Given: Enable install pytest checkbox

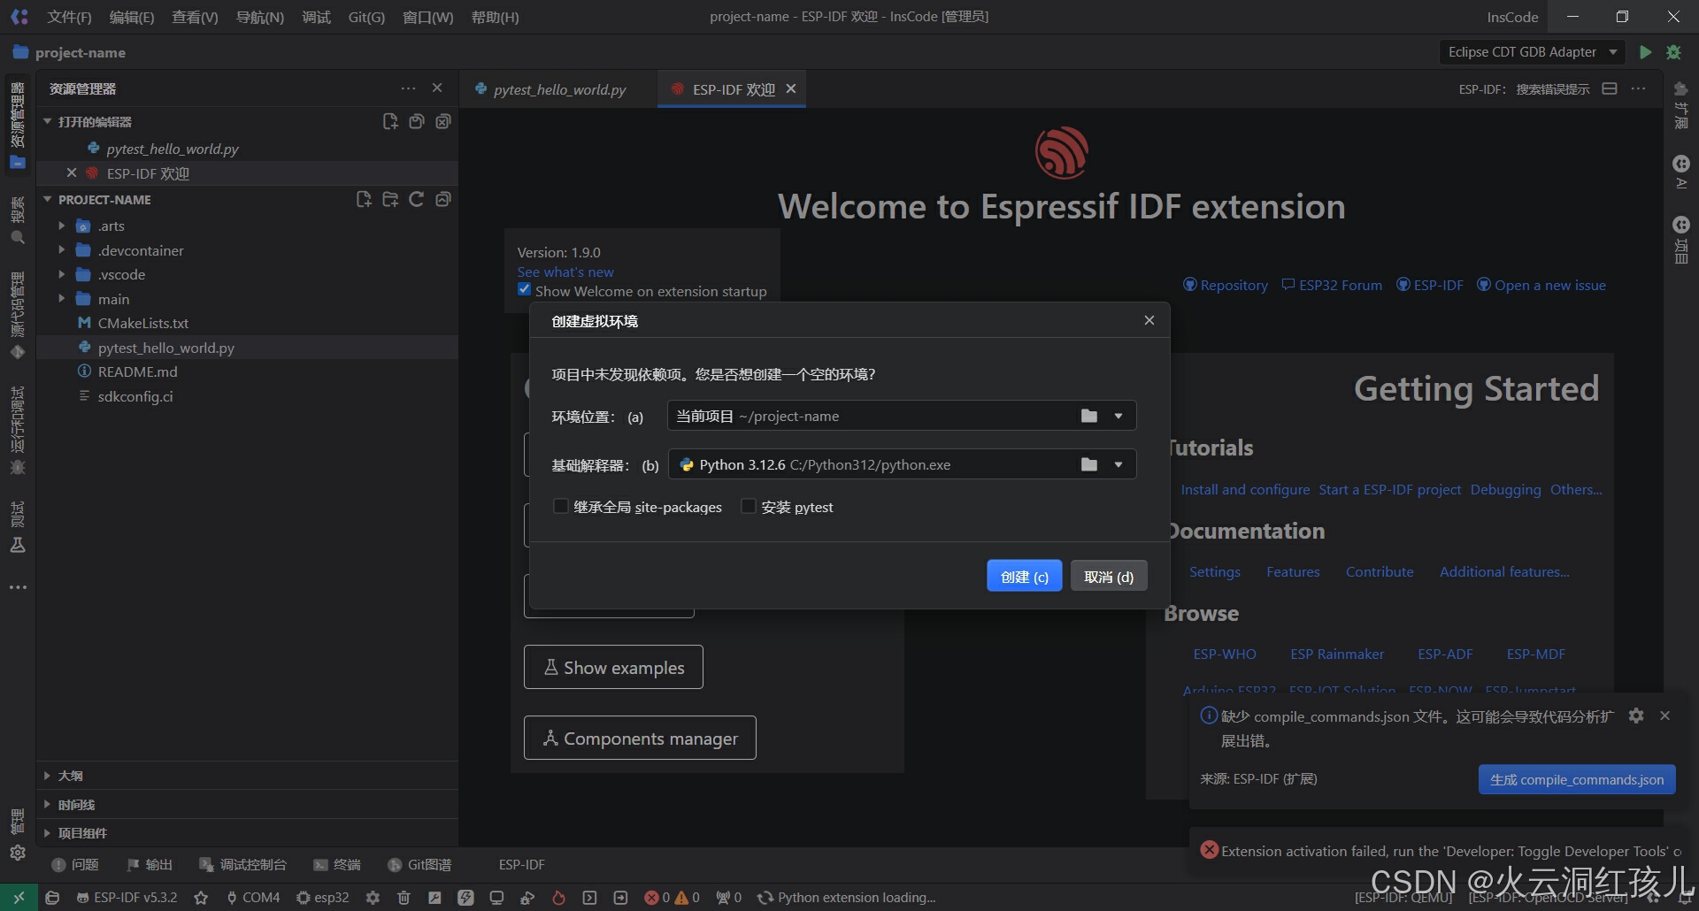Looking at the screenshot, I should point(748,506).
